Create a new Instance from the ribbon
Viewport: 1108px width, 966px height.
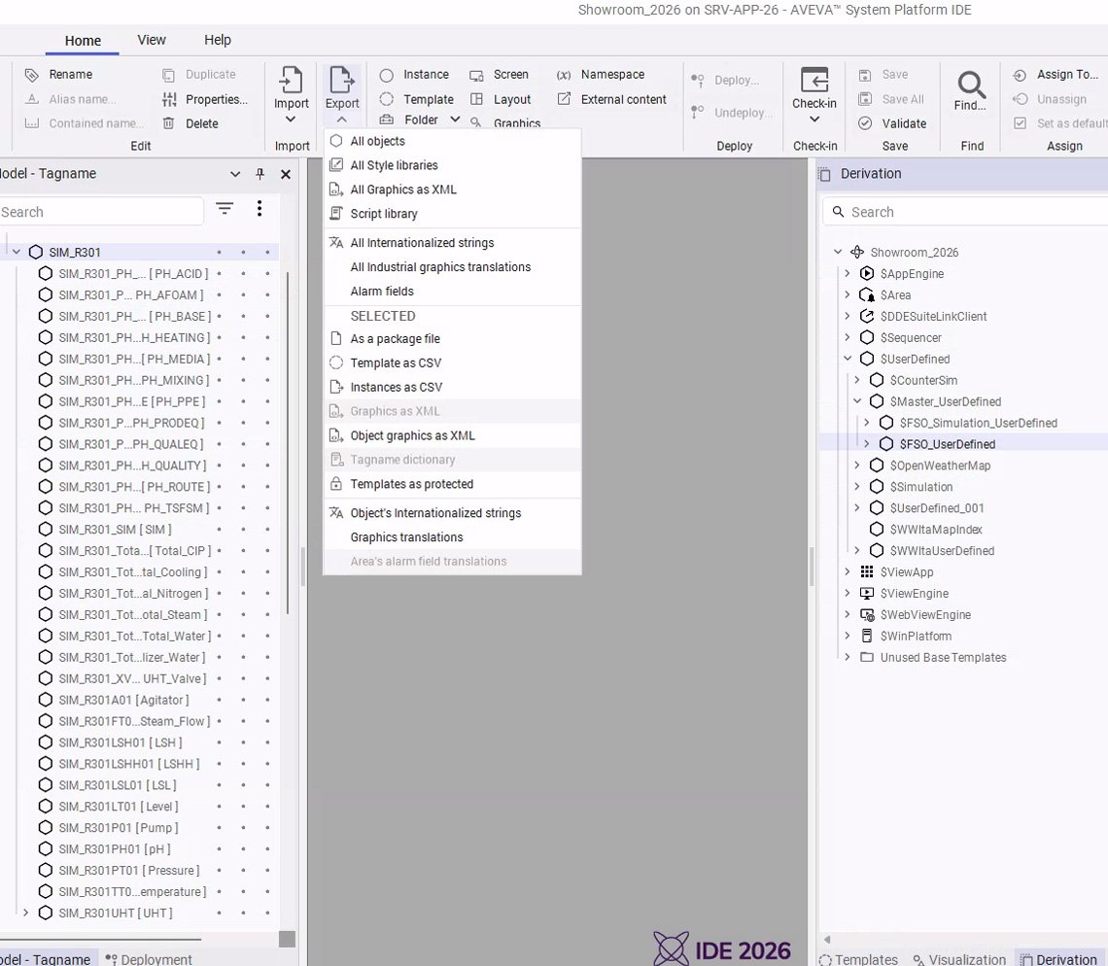pyautogui.click(x=414, y=74)
